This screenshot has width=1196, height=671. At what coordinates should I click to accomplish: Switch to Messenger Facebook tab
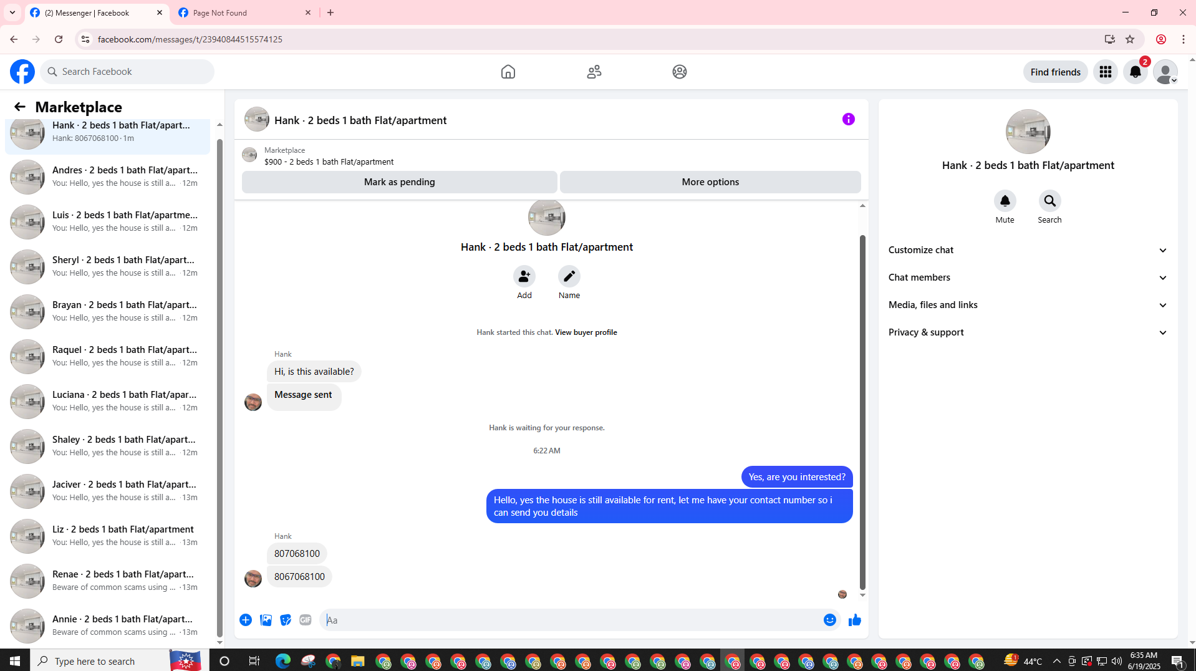(97, 12)
